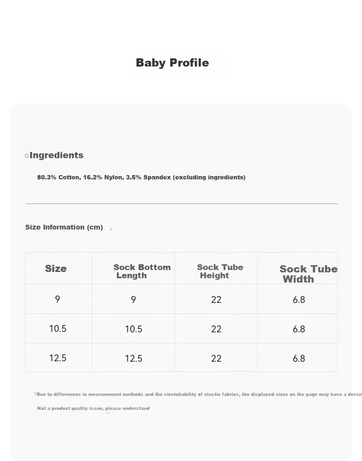
Task: Click the measurement differences disclaimer text
Action: tap(198, 394)
